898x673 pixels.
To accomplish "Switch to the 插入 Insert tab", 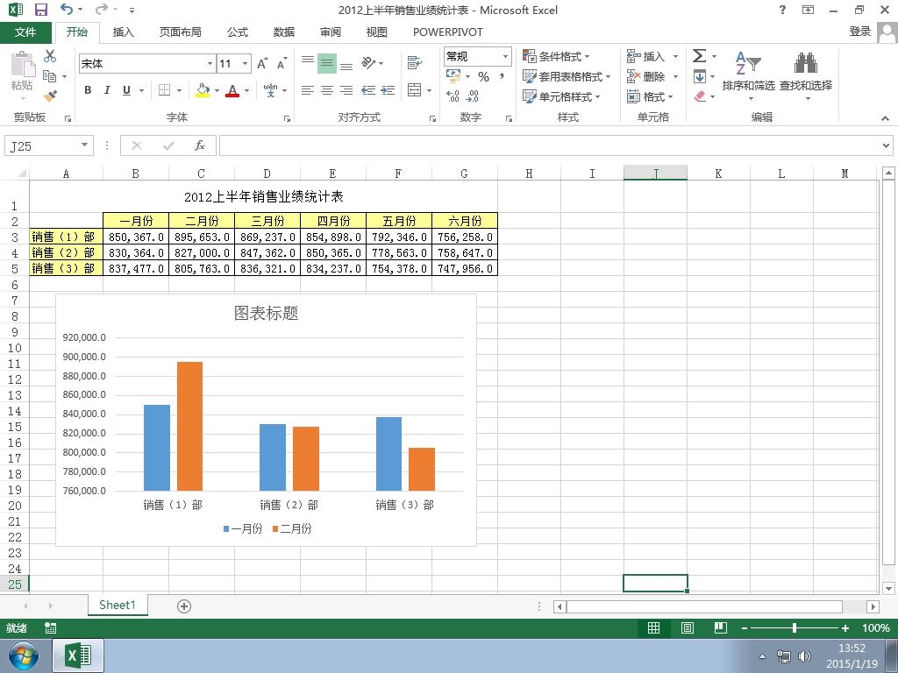I will click(x=123, y=32).
